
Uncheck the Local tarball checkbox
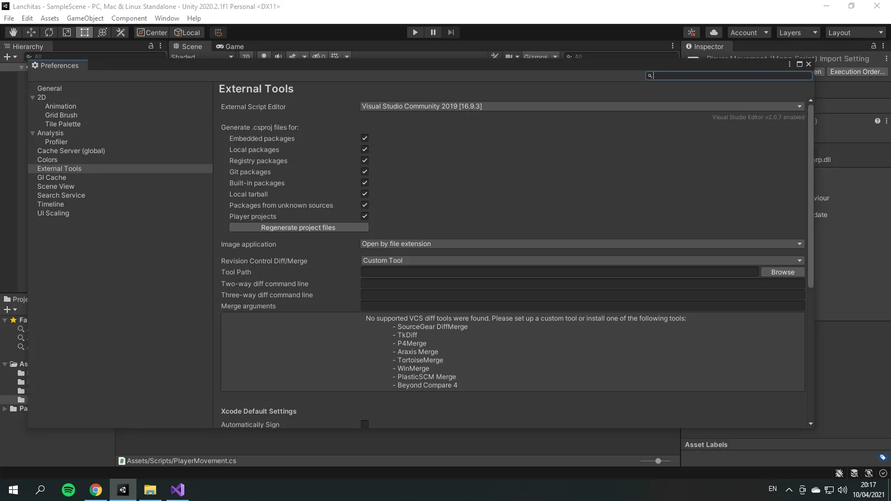click(x=365, y=194)
